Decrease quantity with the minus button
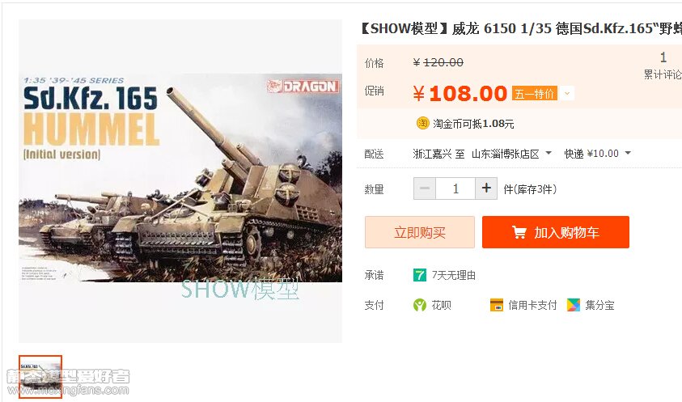 (x=425, y=188)
